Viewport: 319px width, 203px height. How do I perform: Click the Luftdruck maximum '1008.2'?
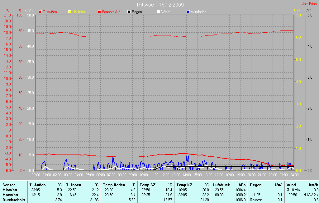tap(240, 195)
